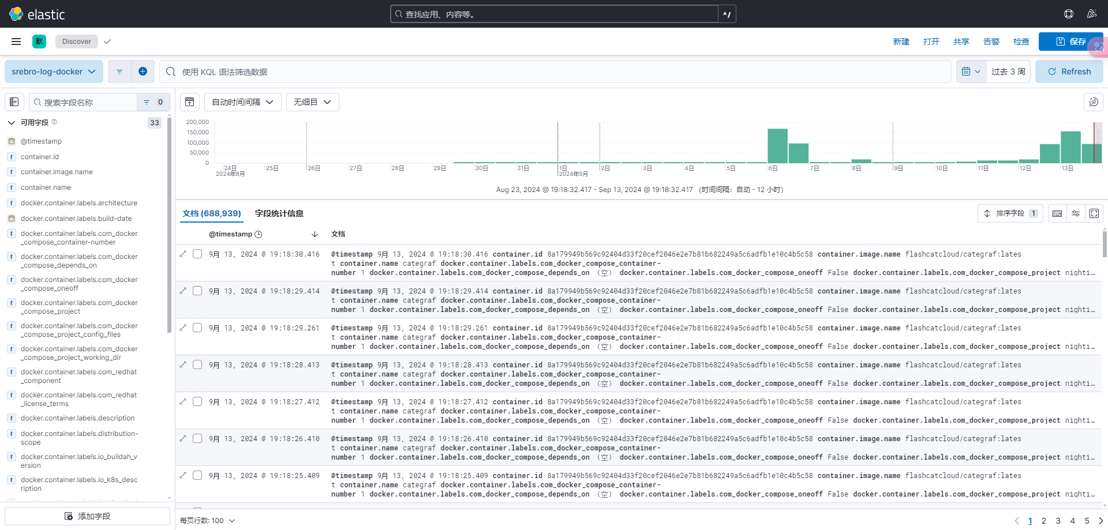Viewport: 1108px width, 530px height.
Task: Switch to the 字段统计信息 tab
Action: pos(279,213)
